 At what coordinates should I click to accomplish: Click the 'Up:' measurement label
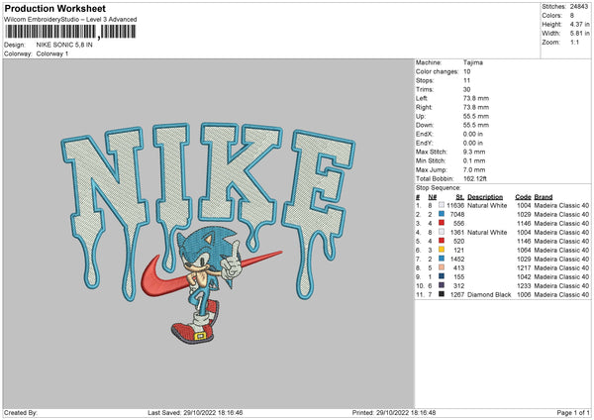pyautogui.click(x=421, y=116)
